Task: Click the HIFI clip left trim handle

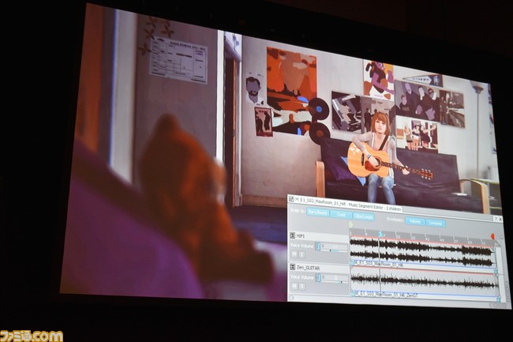Action: point(352,263)
